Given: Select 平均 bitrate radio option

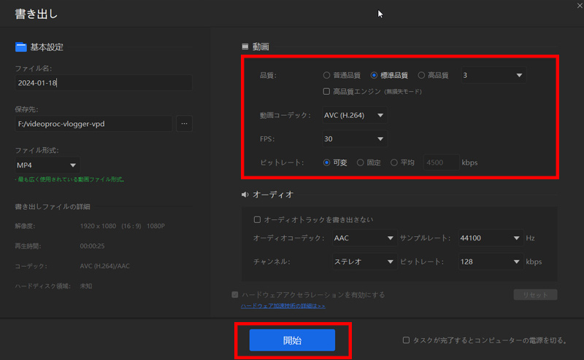Looking at the screenshot, I should (395, 163).
